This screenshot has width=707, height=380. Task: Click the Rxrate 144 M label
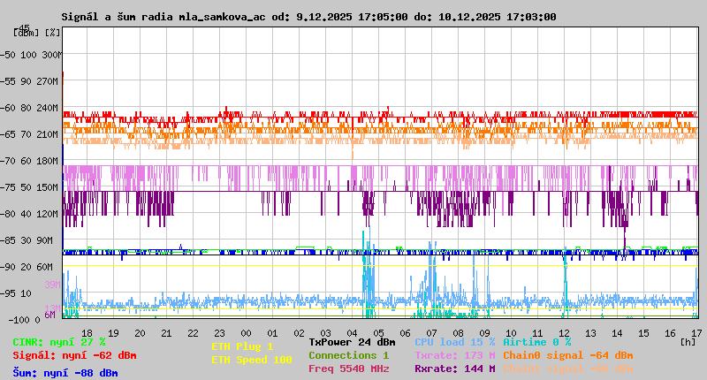coord(455,369)
